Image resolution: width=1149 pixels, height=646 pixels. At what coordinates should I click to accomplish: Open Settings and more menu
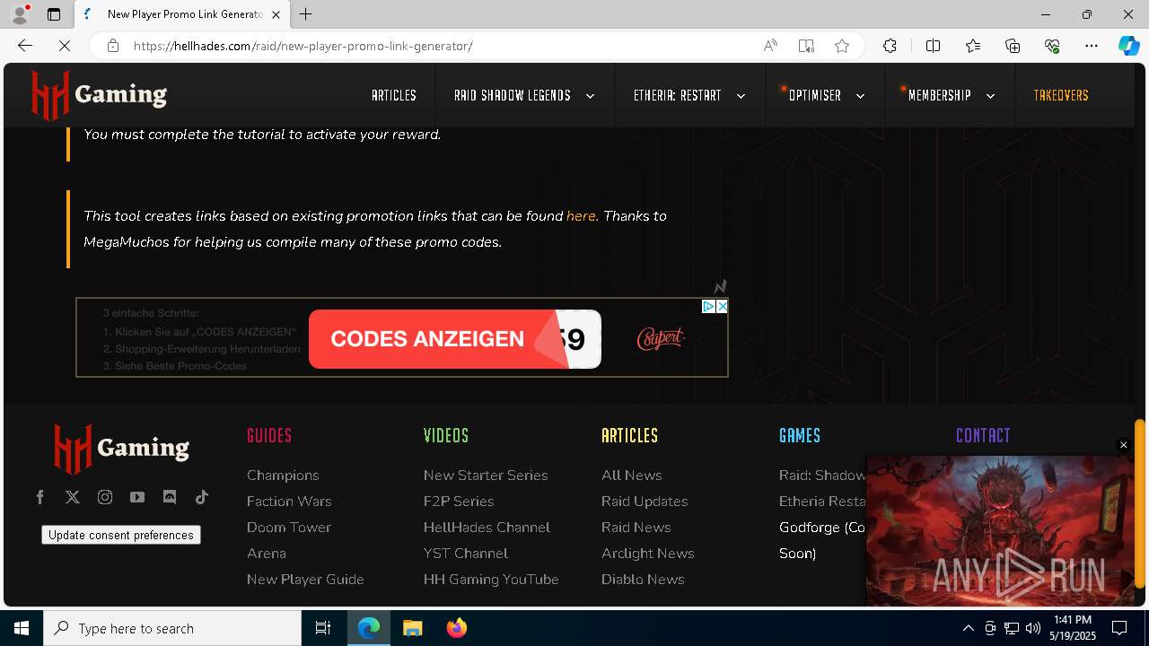pos(1092,46)
